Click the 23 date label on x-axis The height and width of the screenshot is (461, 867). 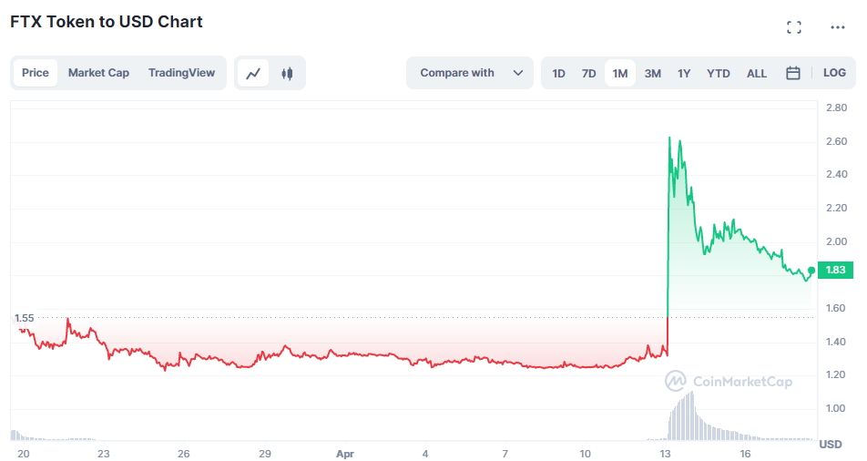pyautogui.click(x=104, y=454)
